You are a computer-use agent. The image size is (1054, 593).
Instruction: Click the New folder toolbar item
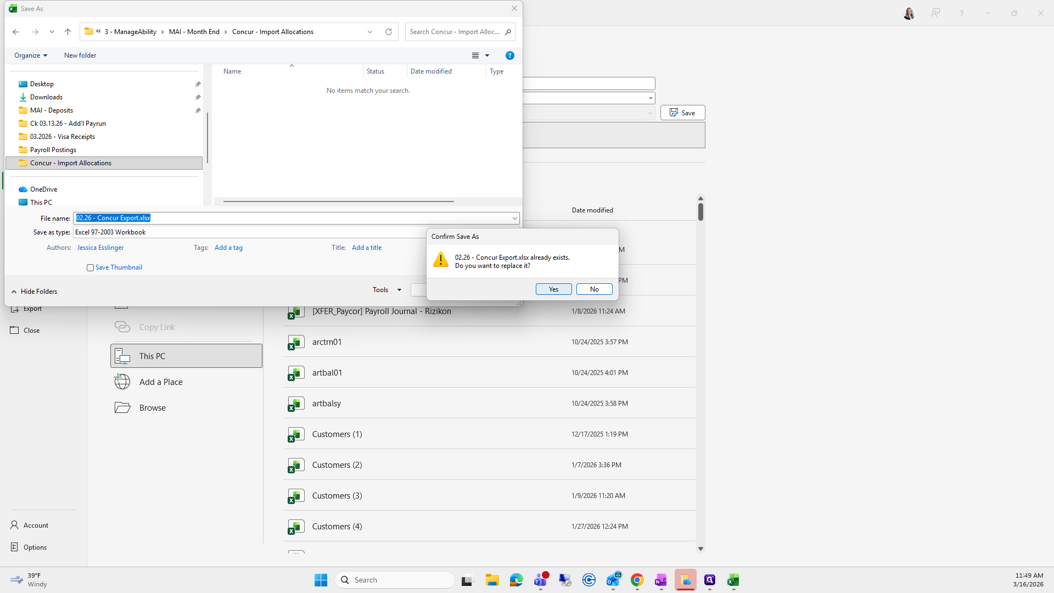pyautogui.click(x=80, y=55)
